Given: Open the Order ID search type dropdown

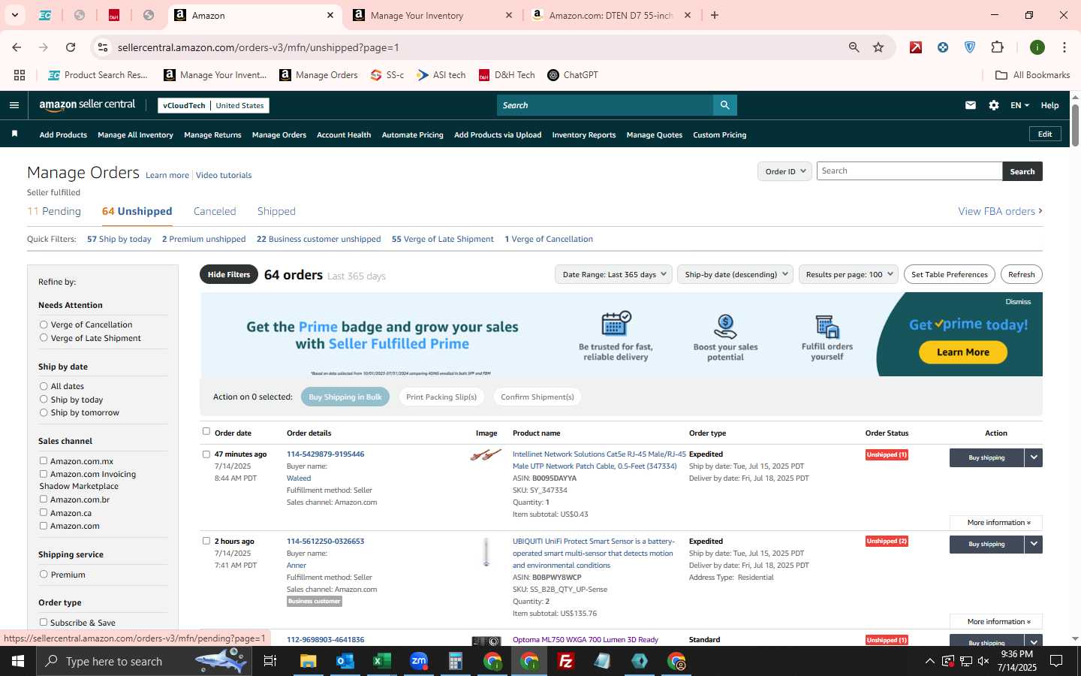Looking at the screenshot, I should click(x=784, y=171).
